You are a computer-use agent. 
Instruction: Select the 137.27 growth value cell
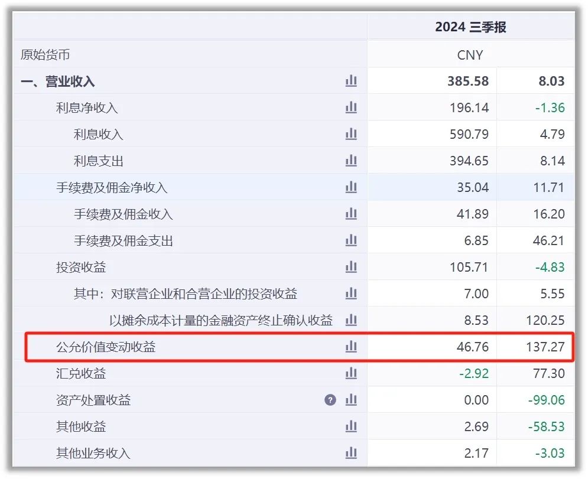(545, 347)
